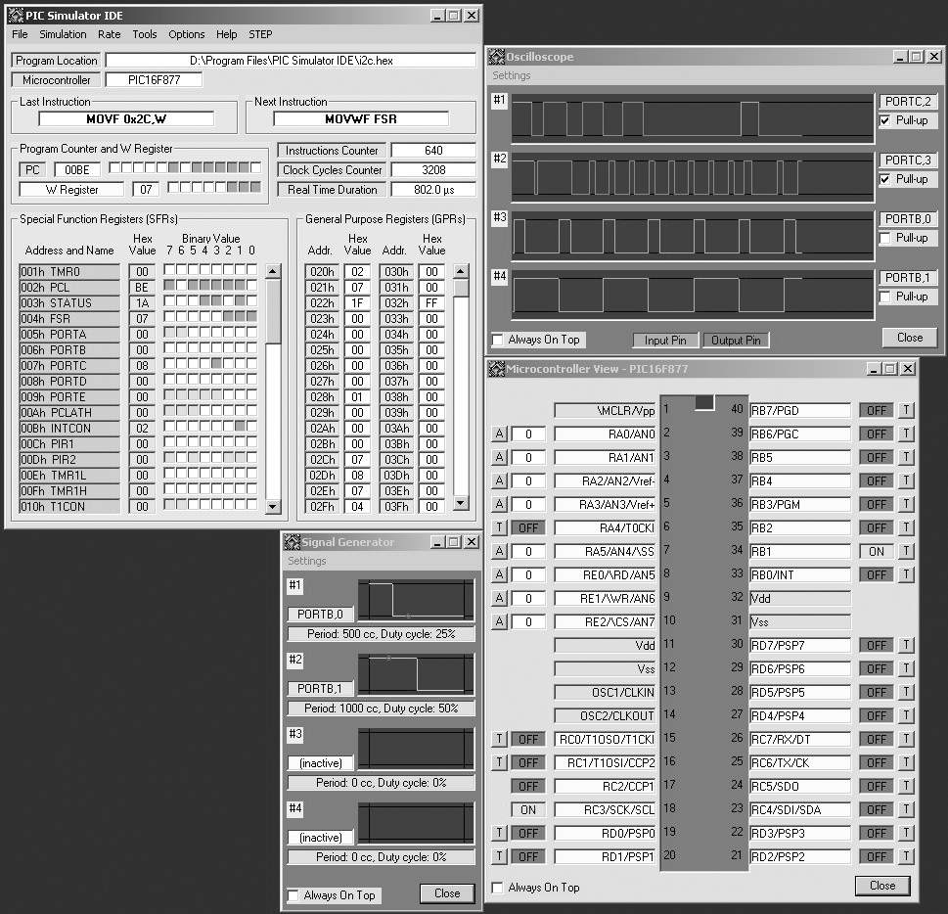This screenshot has width=948, height=914.
Task: Open the Tools menu
Action: 145,34
